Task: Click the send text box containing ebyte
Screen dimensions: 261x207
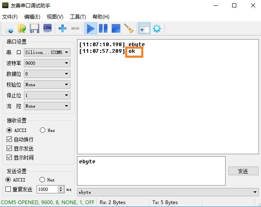Action: 151,171
